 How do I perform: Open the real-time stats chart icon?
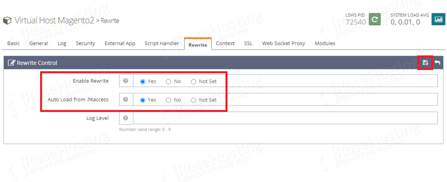437,20
